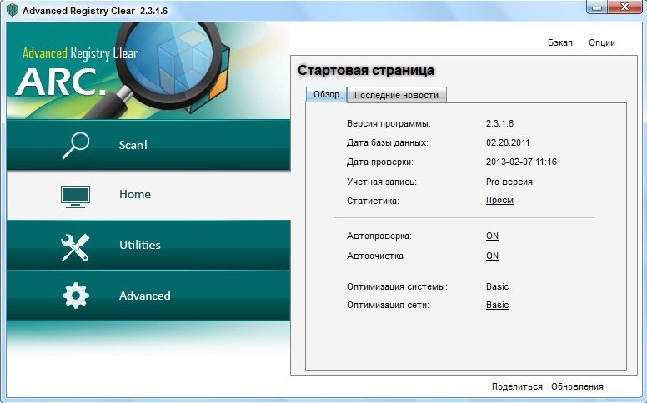The width and height of the screenshot is (647, 403).
Task: Click the app cube icon in title bar
Action: (13, 10)
